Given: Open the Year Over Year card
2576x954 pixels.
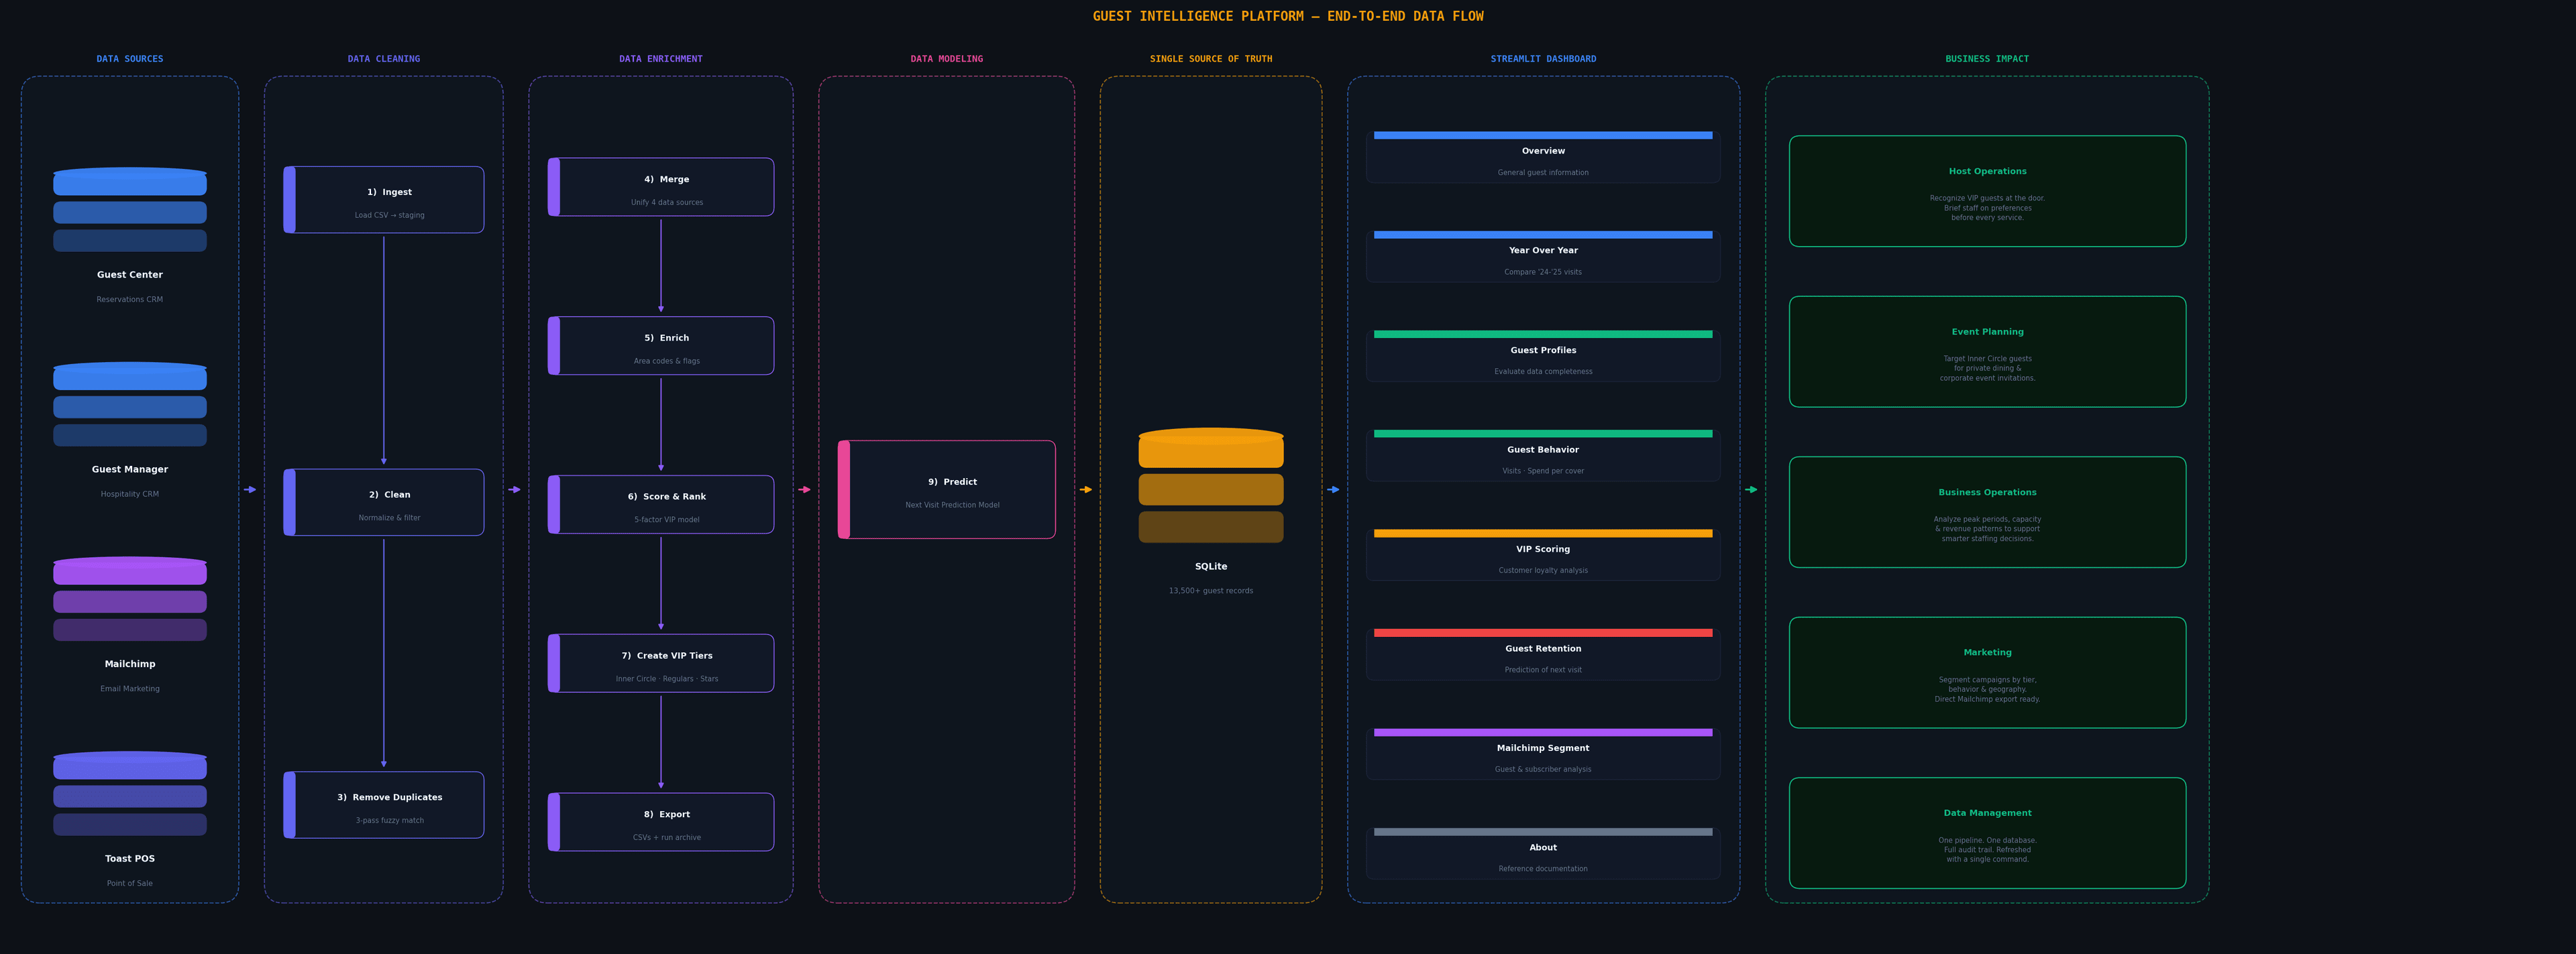Looking at the screenshot, I should click(1543, 257).
